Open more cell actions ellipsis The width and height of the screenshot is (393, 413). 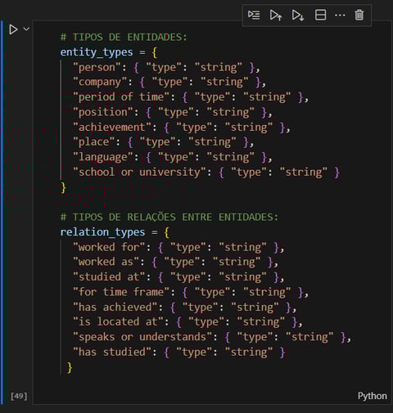click(340, 15)
